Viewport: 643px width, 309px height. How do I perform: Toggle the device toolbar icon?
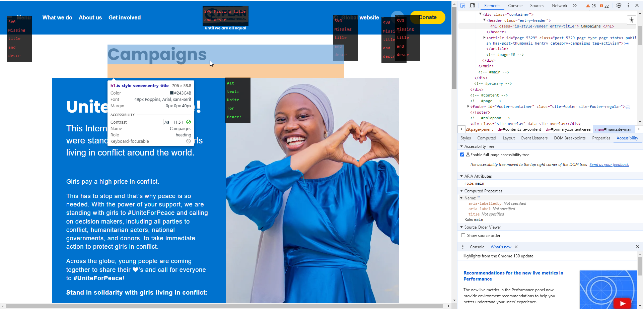point(472,6)
